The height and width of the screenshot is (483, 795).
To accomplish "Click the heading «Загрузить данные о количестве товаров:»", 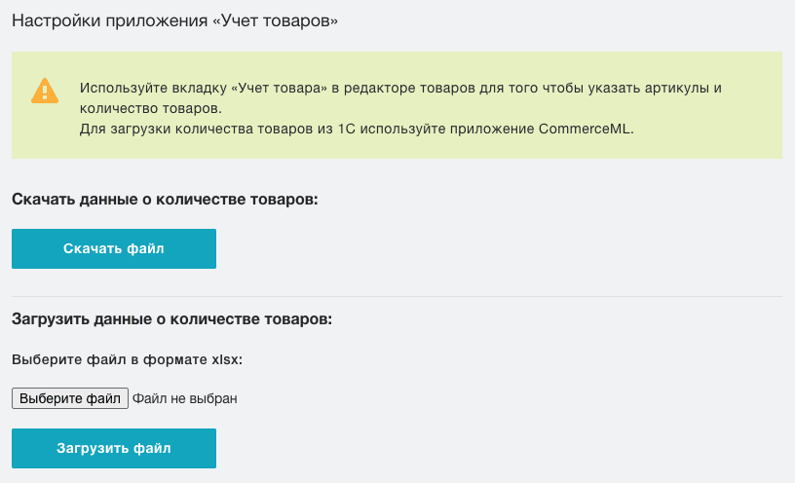I will tap(171, 318).
